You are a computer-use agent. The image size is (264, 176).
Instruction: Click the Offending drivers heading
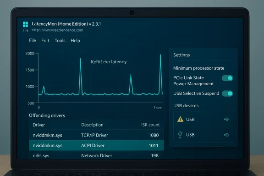click(47, 115)
